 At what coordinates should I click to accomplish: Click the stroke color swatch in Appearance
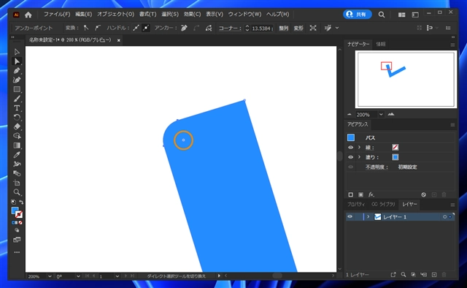tap(395, 148)
